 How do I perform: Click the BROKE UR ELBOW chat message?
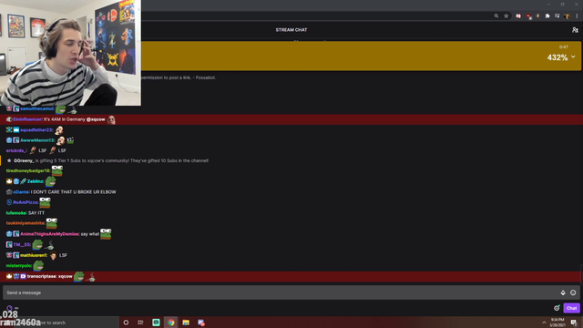pos(74,192)
